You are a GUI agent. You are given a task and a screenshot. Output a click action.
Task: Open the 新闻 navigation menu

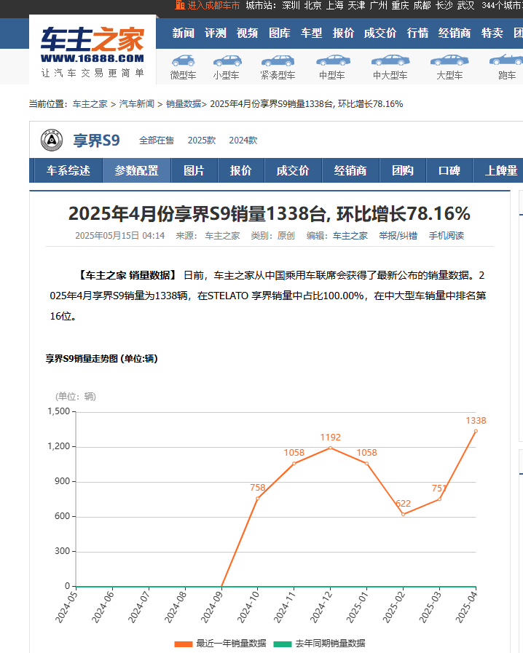pyautogui.click(x=183, y=33)
